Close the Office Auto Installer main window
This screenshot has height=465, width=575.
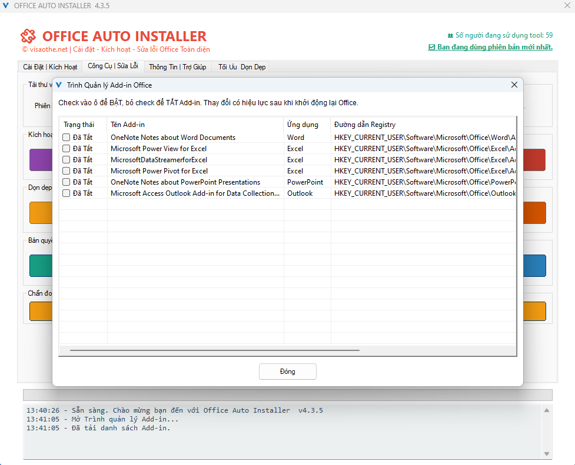567,5
